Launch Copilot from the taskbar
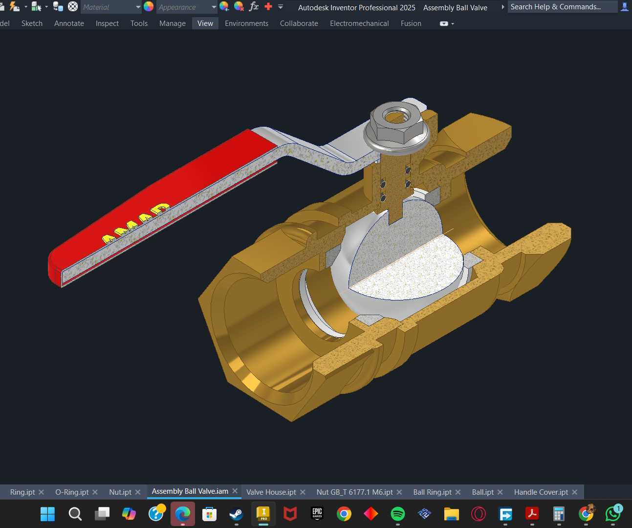The image size is (632, 528). pyautogui.click(x=129, y=514)
